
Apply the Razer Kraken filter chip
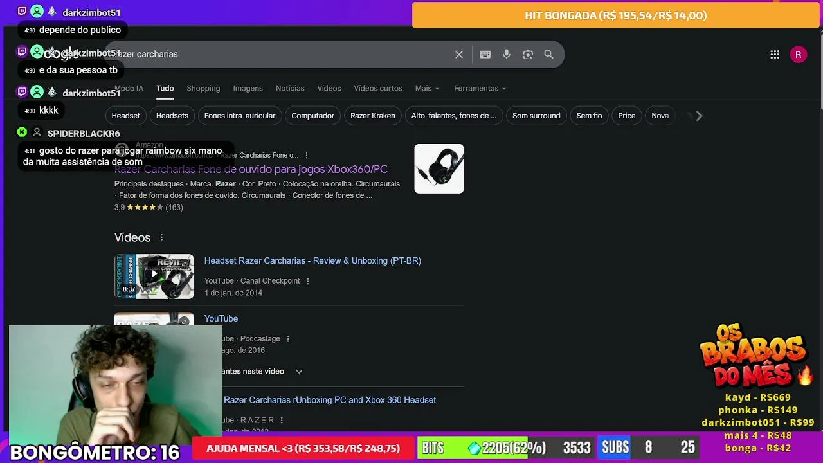(x=373, y=116)
